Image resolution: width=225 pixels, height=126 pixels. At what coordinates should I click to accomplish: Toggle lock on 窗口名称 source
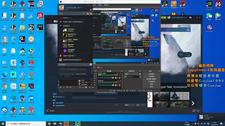click(94, 85)
